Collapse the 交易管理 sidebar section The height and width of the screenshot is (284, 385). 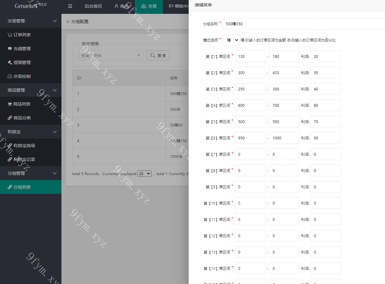click(31, 21)
